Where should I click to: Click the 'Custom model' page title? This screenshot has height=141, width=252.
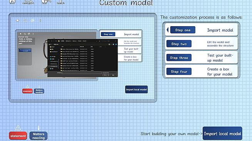click(x=126, y=3)
